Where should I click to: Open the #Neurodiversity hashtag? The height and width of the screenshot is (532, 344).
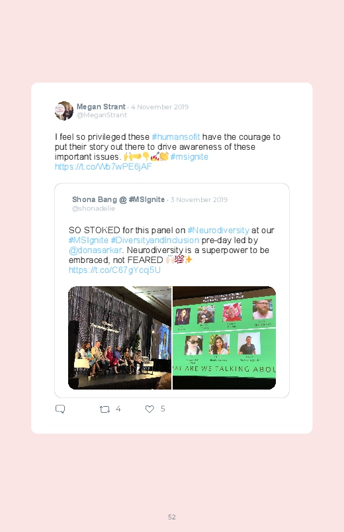tap(218, 230)
